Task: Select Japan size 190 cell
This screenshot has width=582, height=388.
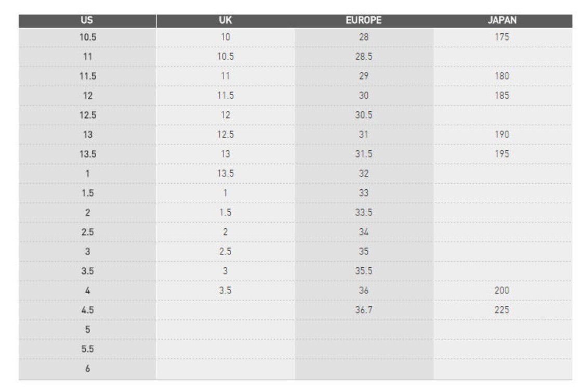Action: (x=502, y=135)
